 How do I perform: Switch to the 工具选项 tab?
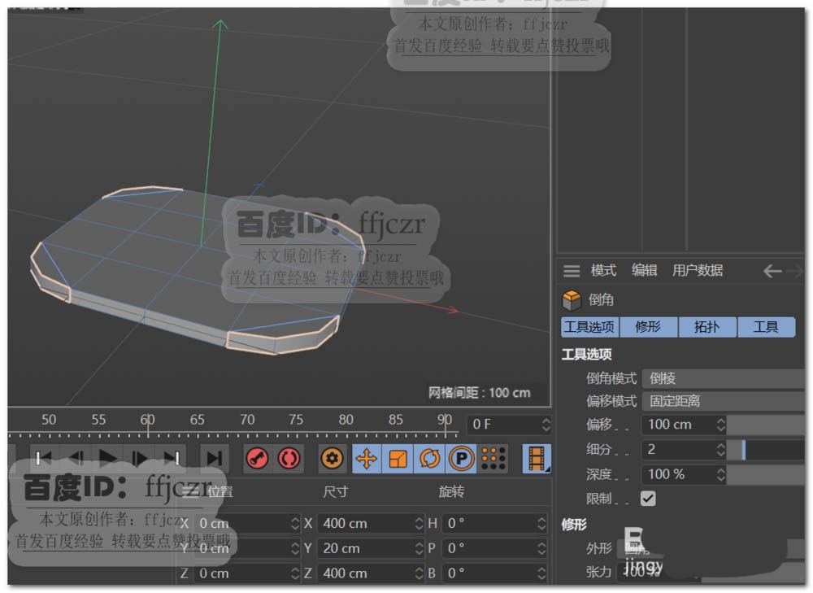(589, 327)
